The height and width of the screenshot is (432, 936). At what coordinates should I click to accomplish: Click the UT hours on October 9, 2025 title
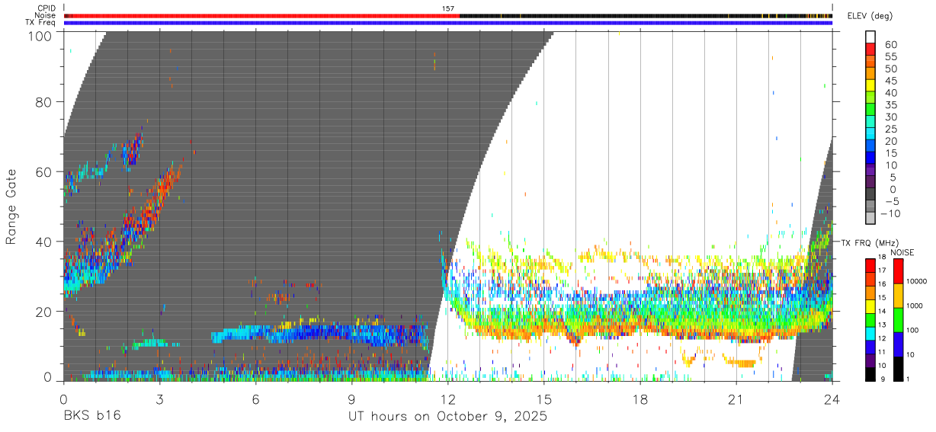[x=447, y=417]
